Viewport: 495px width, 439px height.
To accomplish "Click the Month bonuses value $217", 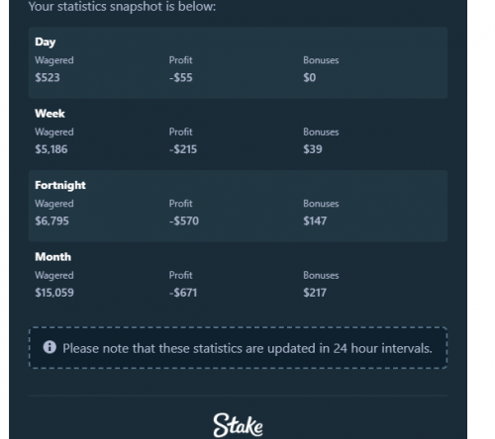I will [315, 293].
